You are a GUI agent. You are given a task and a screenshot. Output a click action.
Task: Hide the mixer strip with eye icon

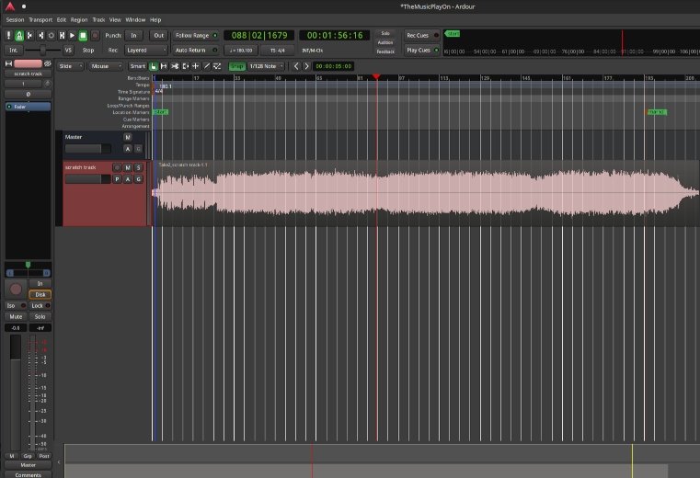pos(47,63)
